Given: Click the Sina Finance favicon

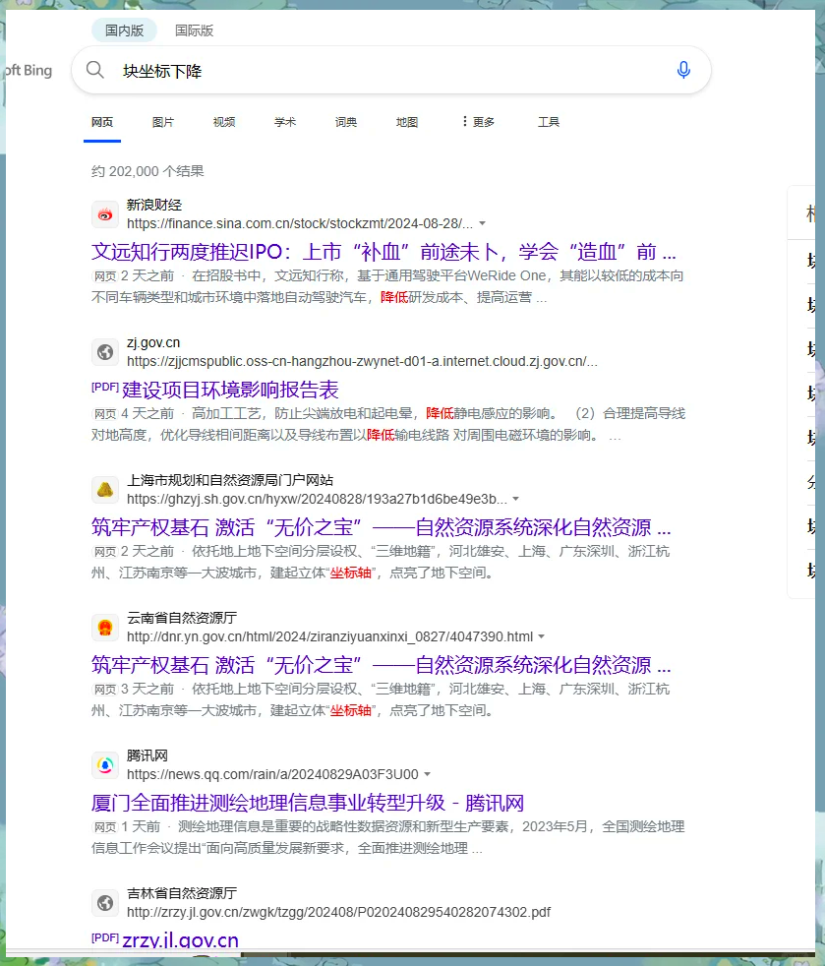Looking at the screenshot, I should pos(105,214).
